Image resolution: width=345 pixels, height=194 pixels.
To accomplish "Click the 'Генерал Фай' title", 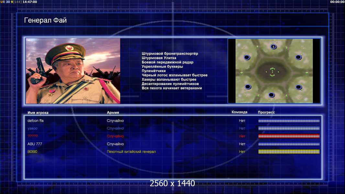I will pyautogui.click(x=45, y=20).
